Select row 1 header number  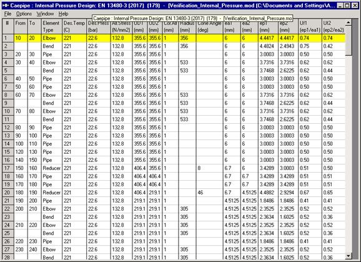coord(8,38)
